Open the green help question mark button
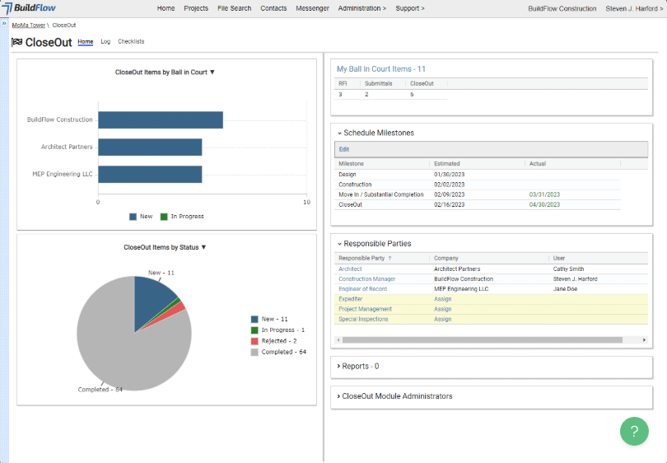The image size is (667, 463). click(x=634, y=431)
